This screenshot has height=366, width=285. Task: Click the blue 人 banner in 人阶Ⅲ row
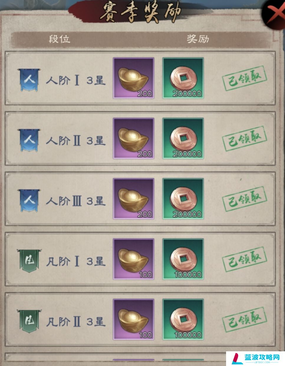coord(29,200)
